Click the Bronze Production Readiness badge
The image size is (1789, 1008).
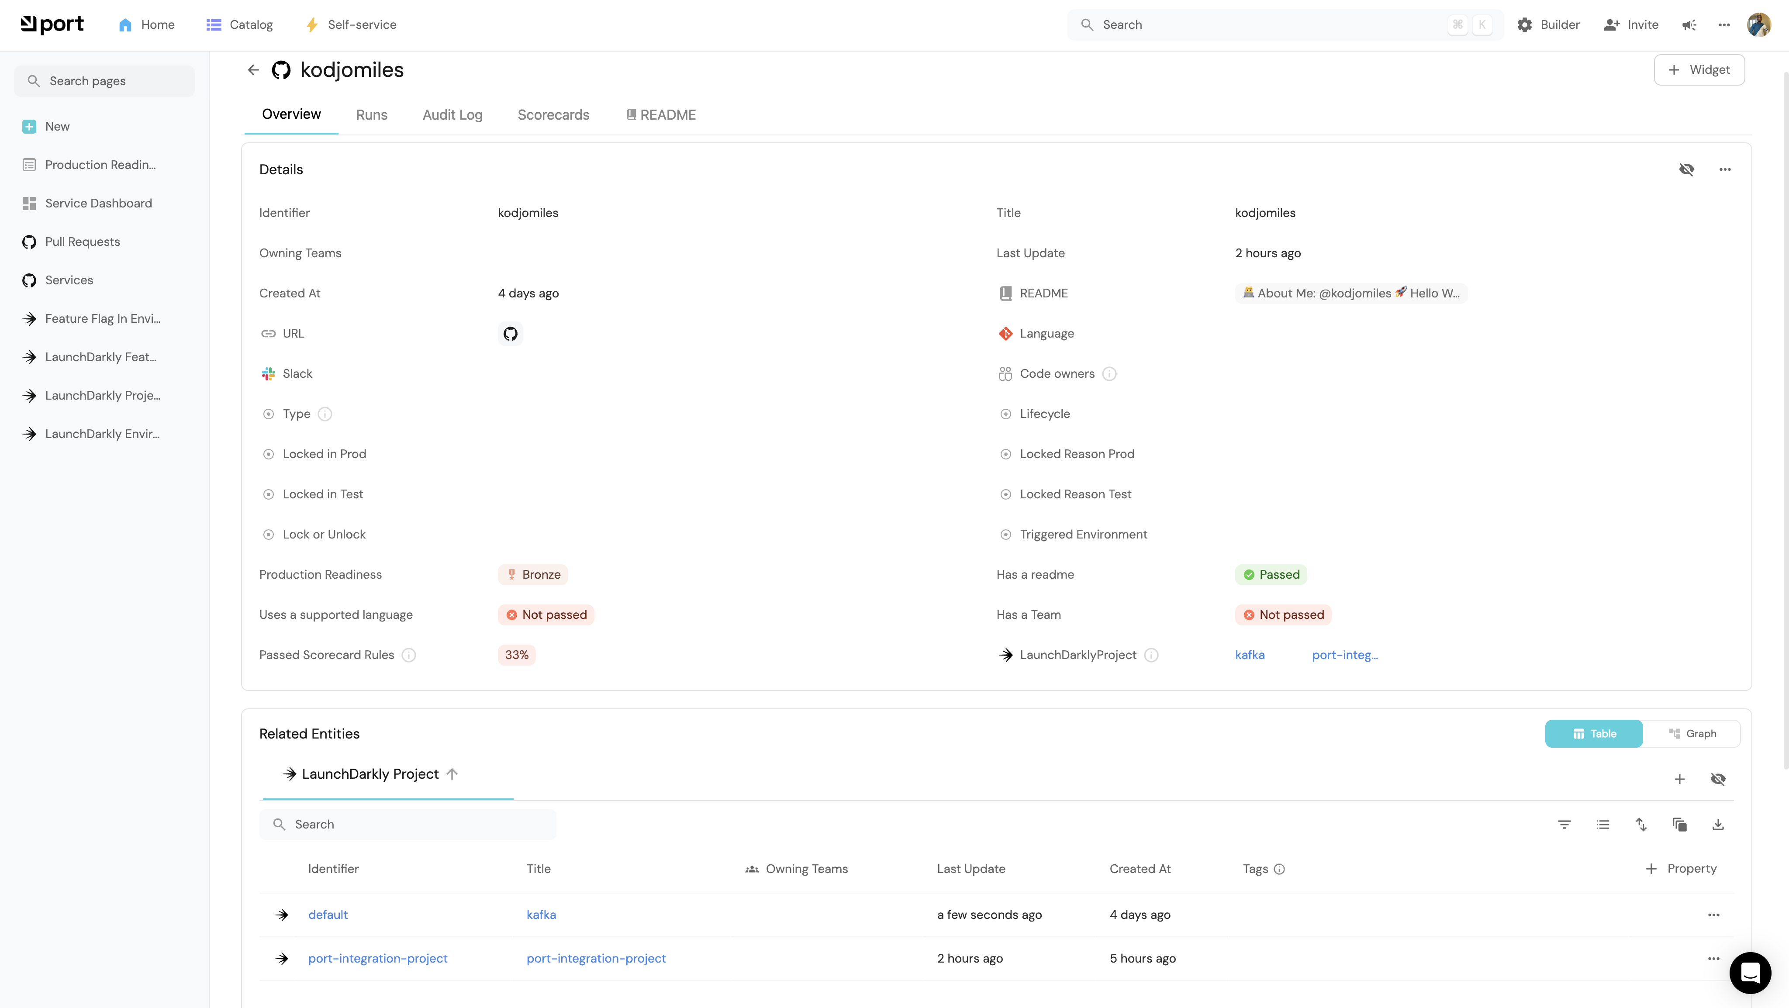click(533, 575)
